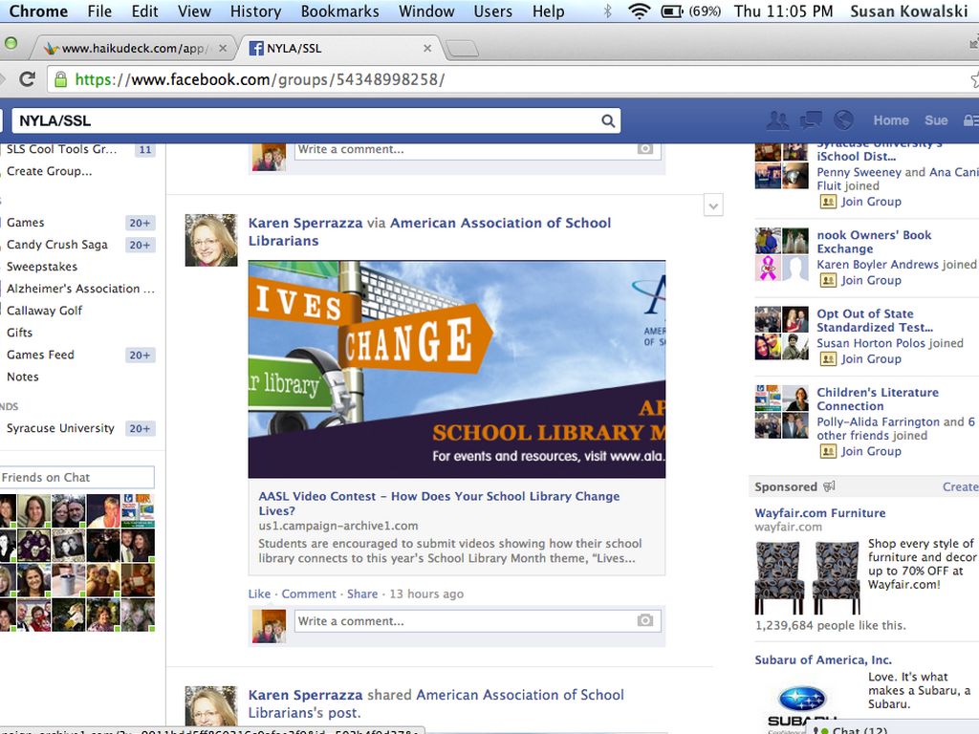The image size is (979, 734).
Task: Open the notifications globe icon
Action: point(843,120)
